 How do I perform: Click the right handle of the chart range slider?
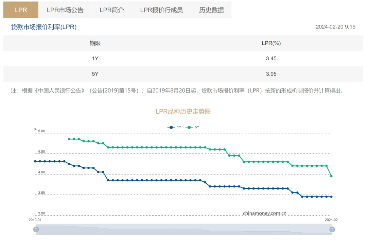pyautogui.click(x=332, y=229)
